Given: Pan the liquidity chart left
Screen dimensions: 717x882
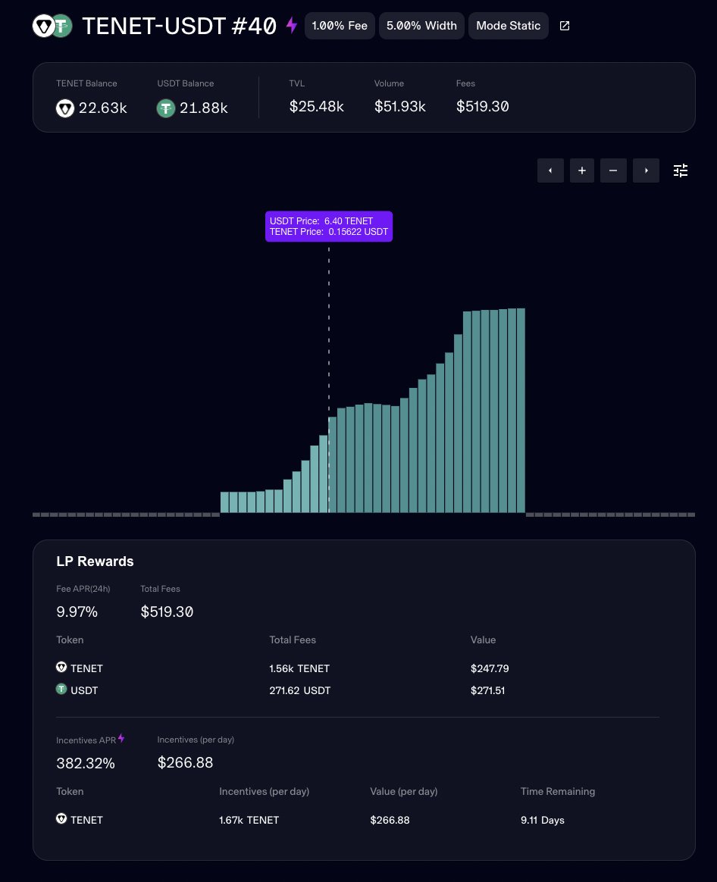Looking at the screenshot, I should (550, 170).
